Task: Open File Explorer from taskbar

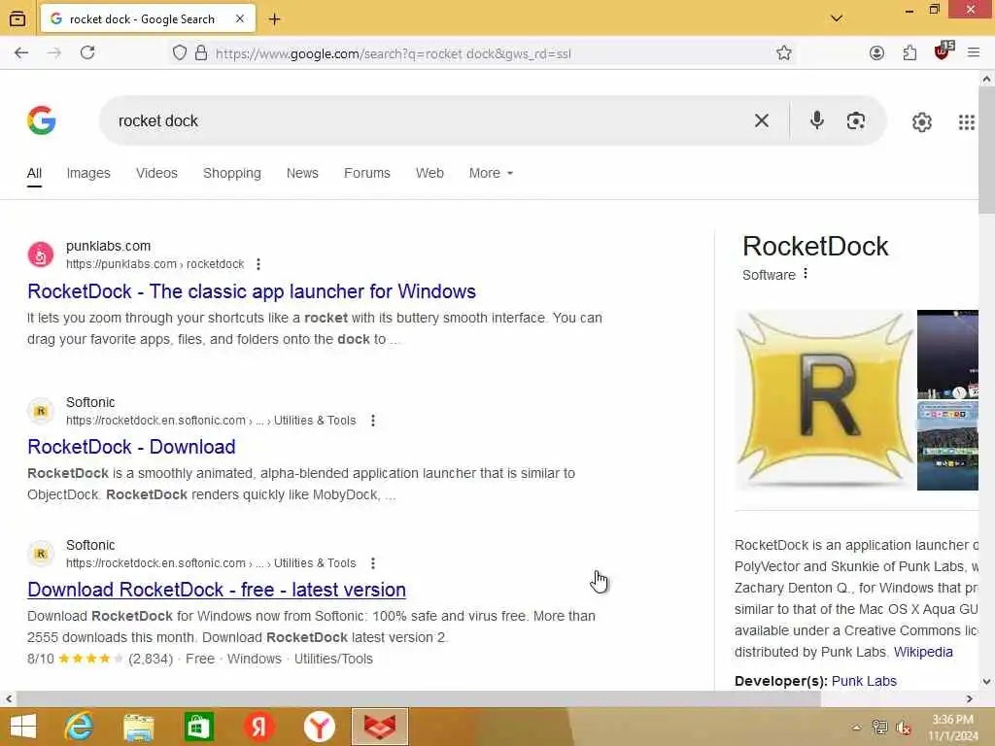Action: (x=138, y=727)
